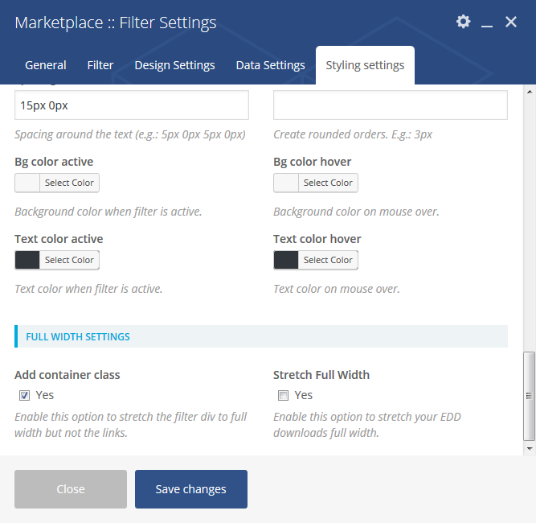Uncheck the Add container class checkbox

tap(25, 395)
